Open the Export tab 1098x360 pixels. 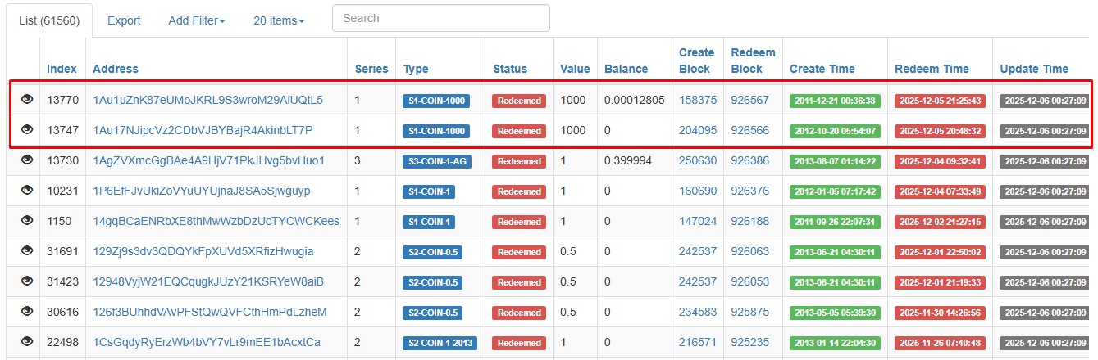124,20
